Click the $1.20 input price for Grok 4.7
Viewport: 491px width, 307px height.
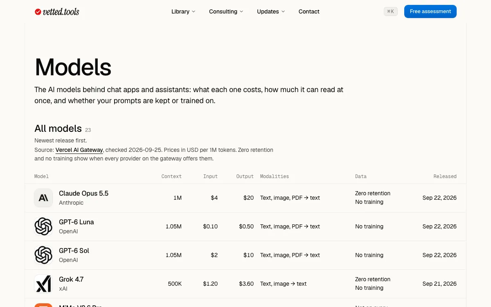pyautogui.click(x=210, y=284)
